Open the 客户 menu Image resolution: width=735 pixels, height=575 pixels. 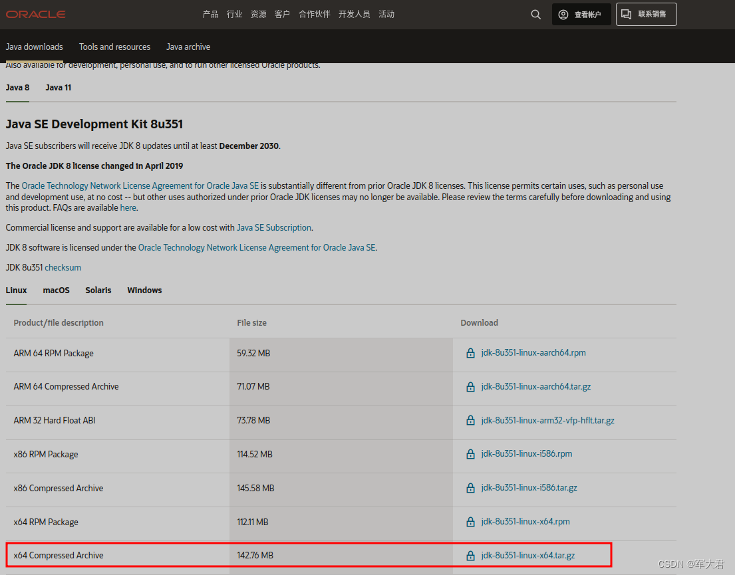pos(282,15)
